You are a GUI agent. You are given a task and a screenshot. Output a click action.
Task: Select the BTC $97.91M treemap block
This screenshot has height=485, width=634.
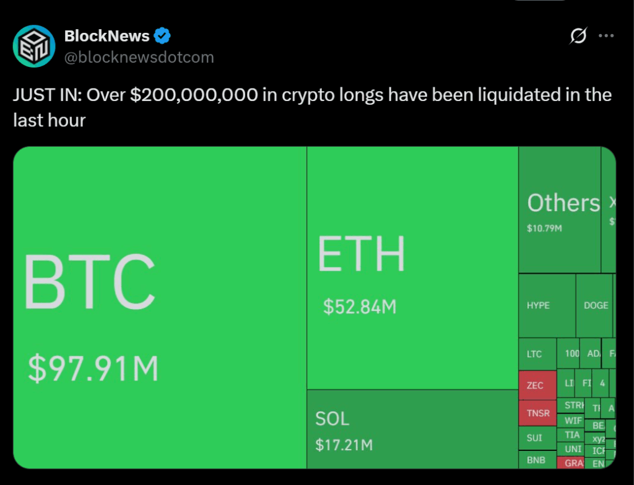[x=160, y=307]
